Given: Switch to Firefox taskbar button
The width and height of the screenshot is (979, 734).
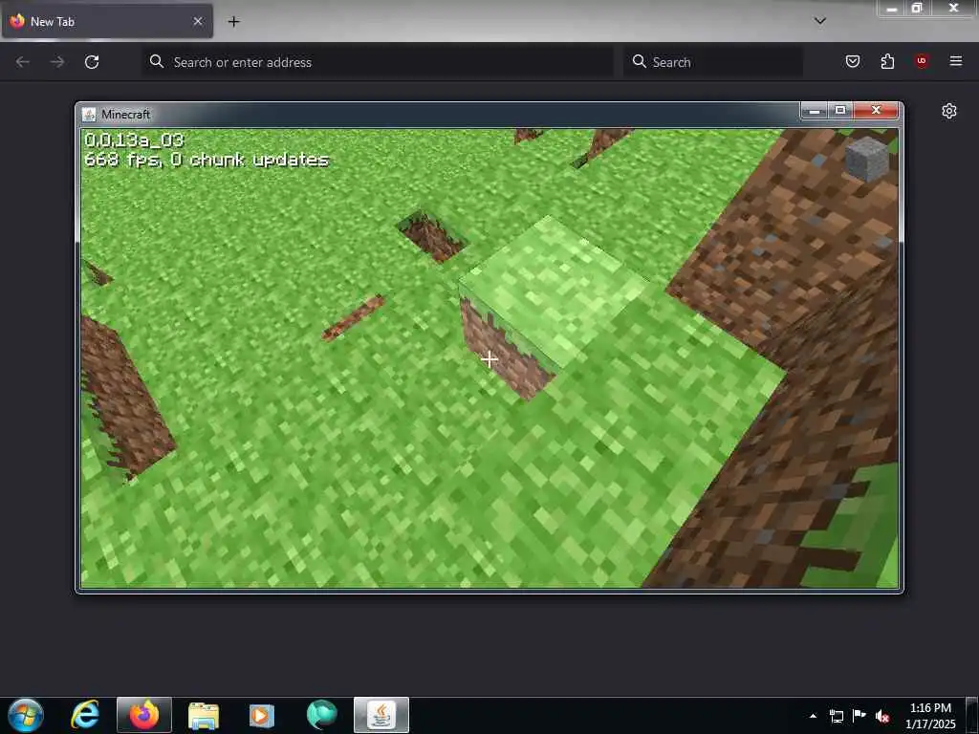Looking at the screenshot, I should [144, 715].
